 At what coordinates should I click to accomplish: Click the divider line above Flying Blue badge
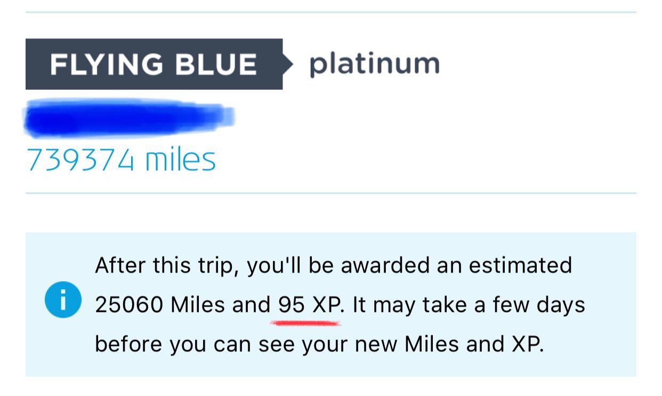tap(331, 12)
